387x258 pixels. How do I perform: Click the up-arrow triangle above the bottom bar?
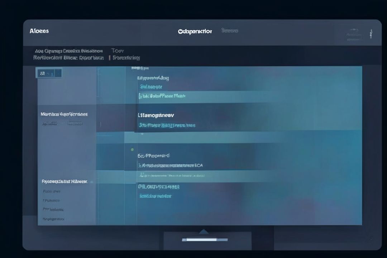tap(204, 231)
